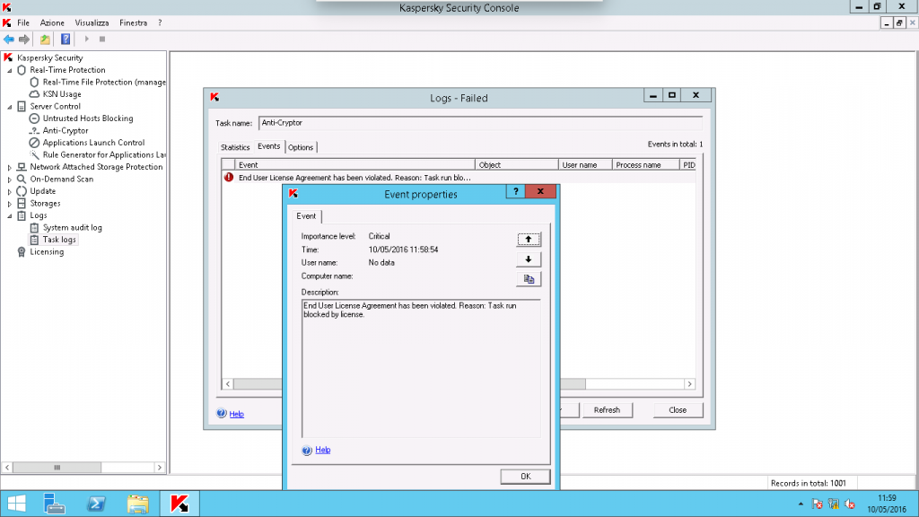Expand the Update node
919x517 pixels.
9,191
